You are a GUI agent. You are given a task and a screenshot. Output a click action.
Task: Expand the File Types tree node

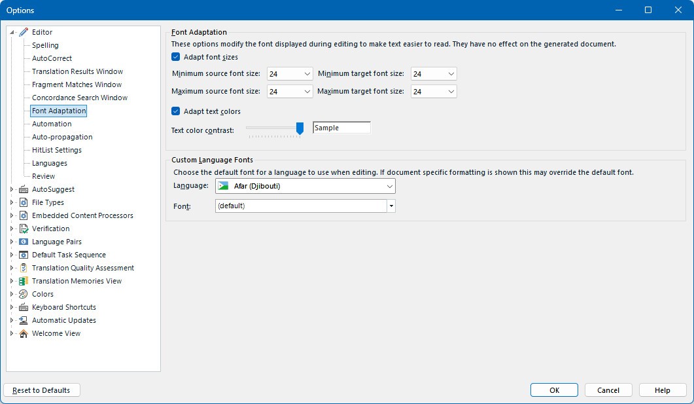pos(12,202)
